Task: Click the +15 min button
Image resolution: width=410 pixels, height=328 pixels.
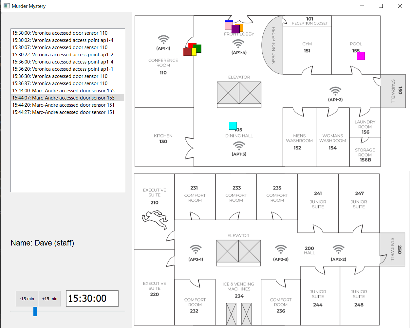Action: click(50, 299)
